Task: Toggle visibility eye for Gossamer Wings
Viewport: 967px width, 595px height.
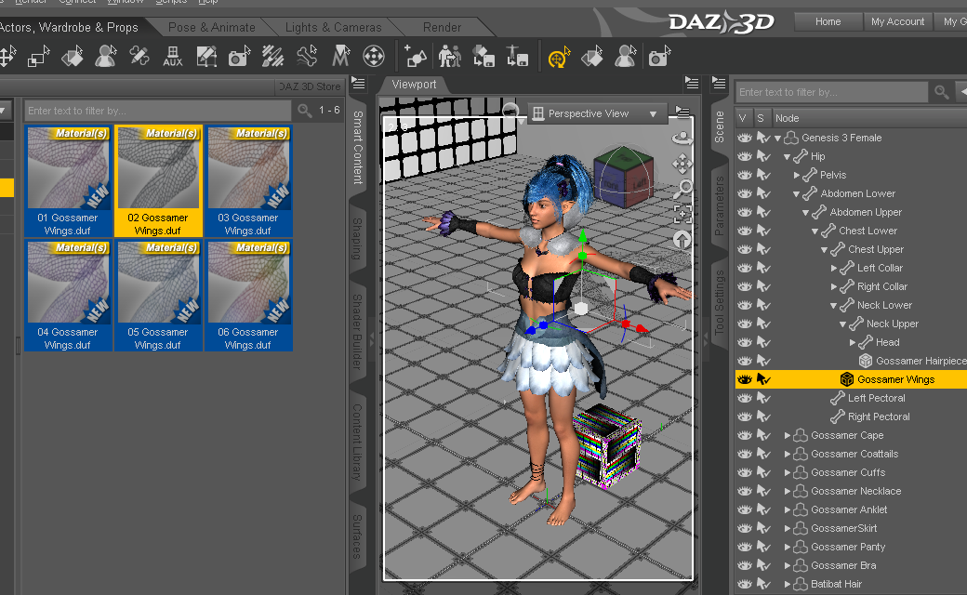Action: click(745, 379)
